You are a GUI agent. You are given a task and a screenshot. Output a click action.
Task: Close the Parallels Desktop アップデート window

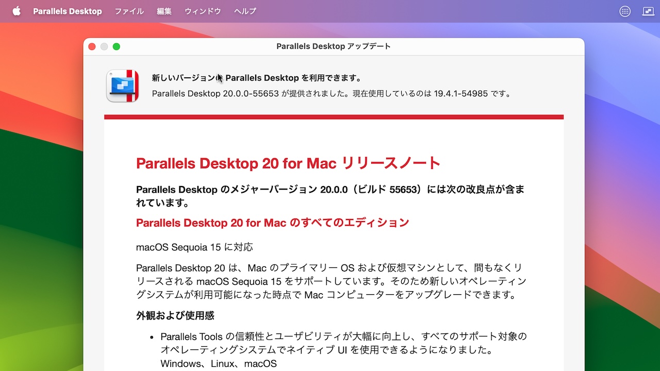click(x=92, y=46)
